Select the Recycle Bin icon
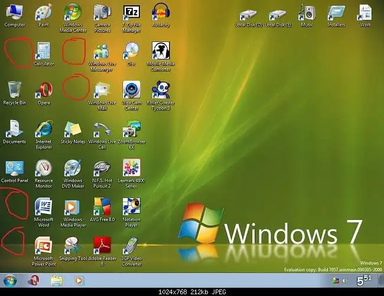Screen dimensions: 384x296 click(x=15, y=90)
